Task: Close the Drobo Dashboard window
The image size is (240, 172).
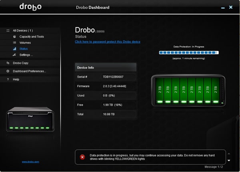Action: click(231, 7)
